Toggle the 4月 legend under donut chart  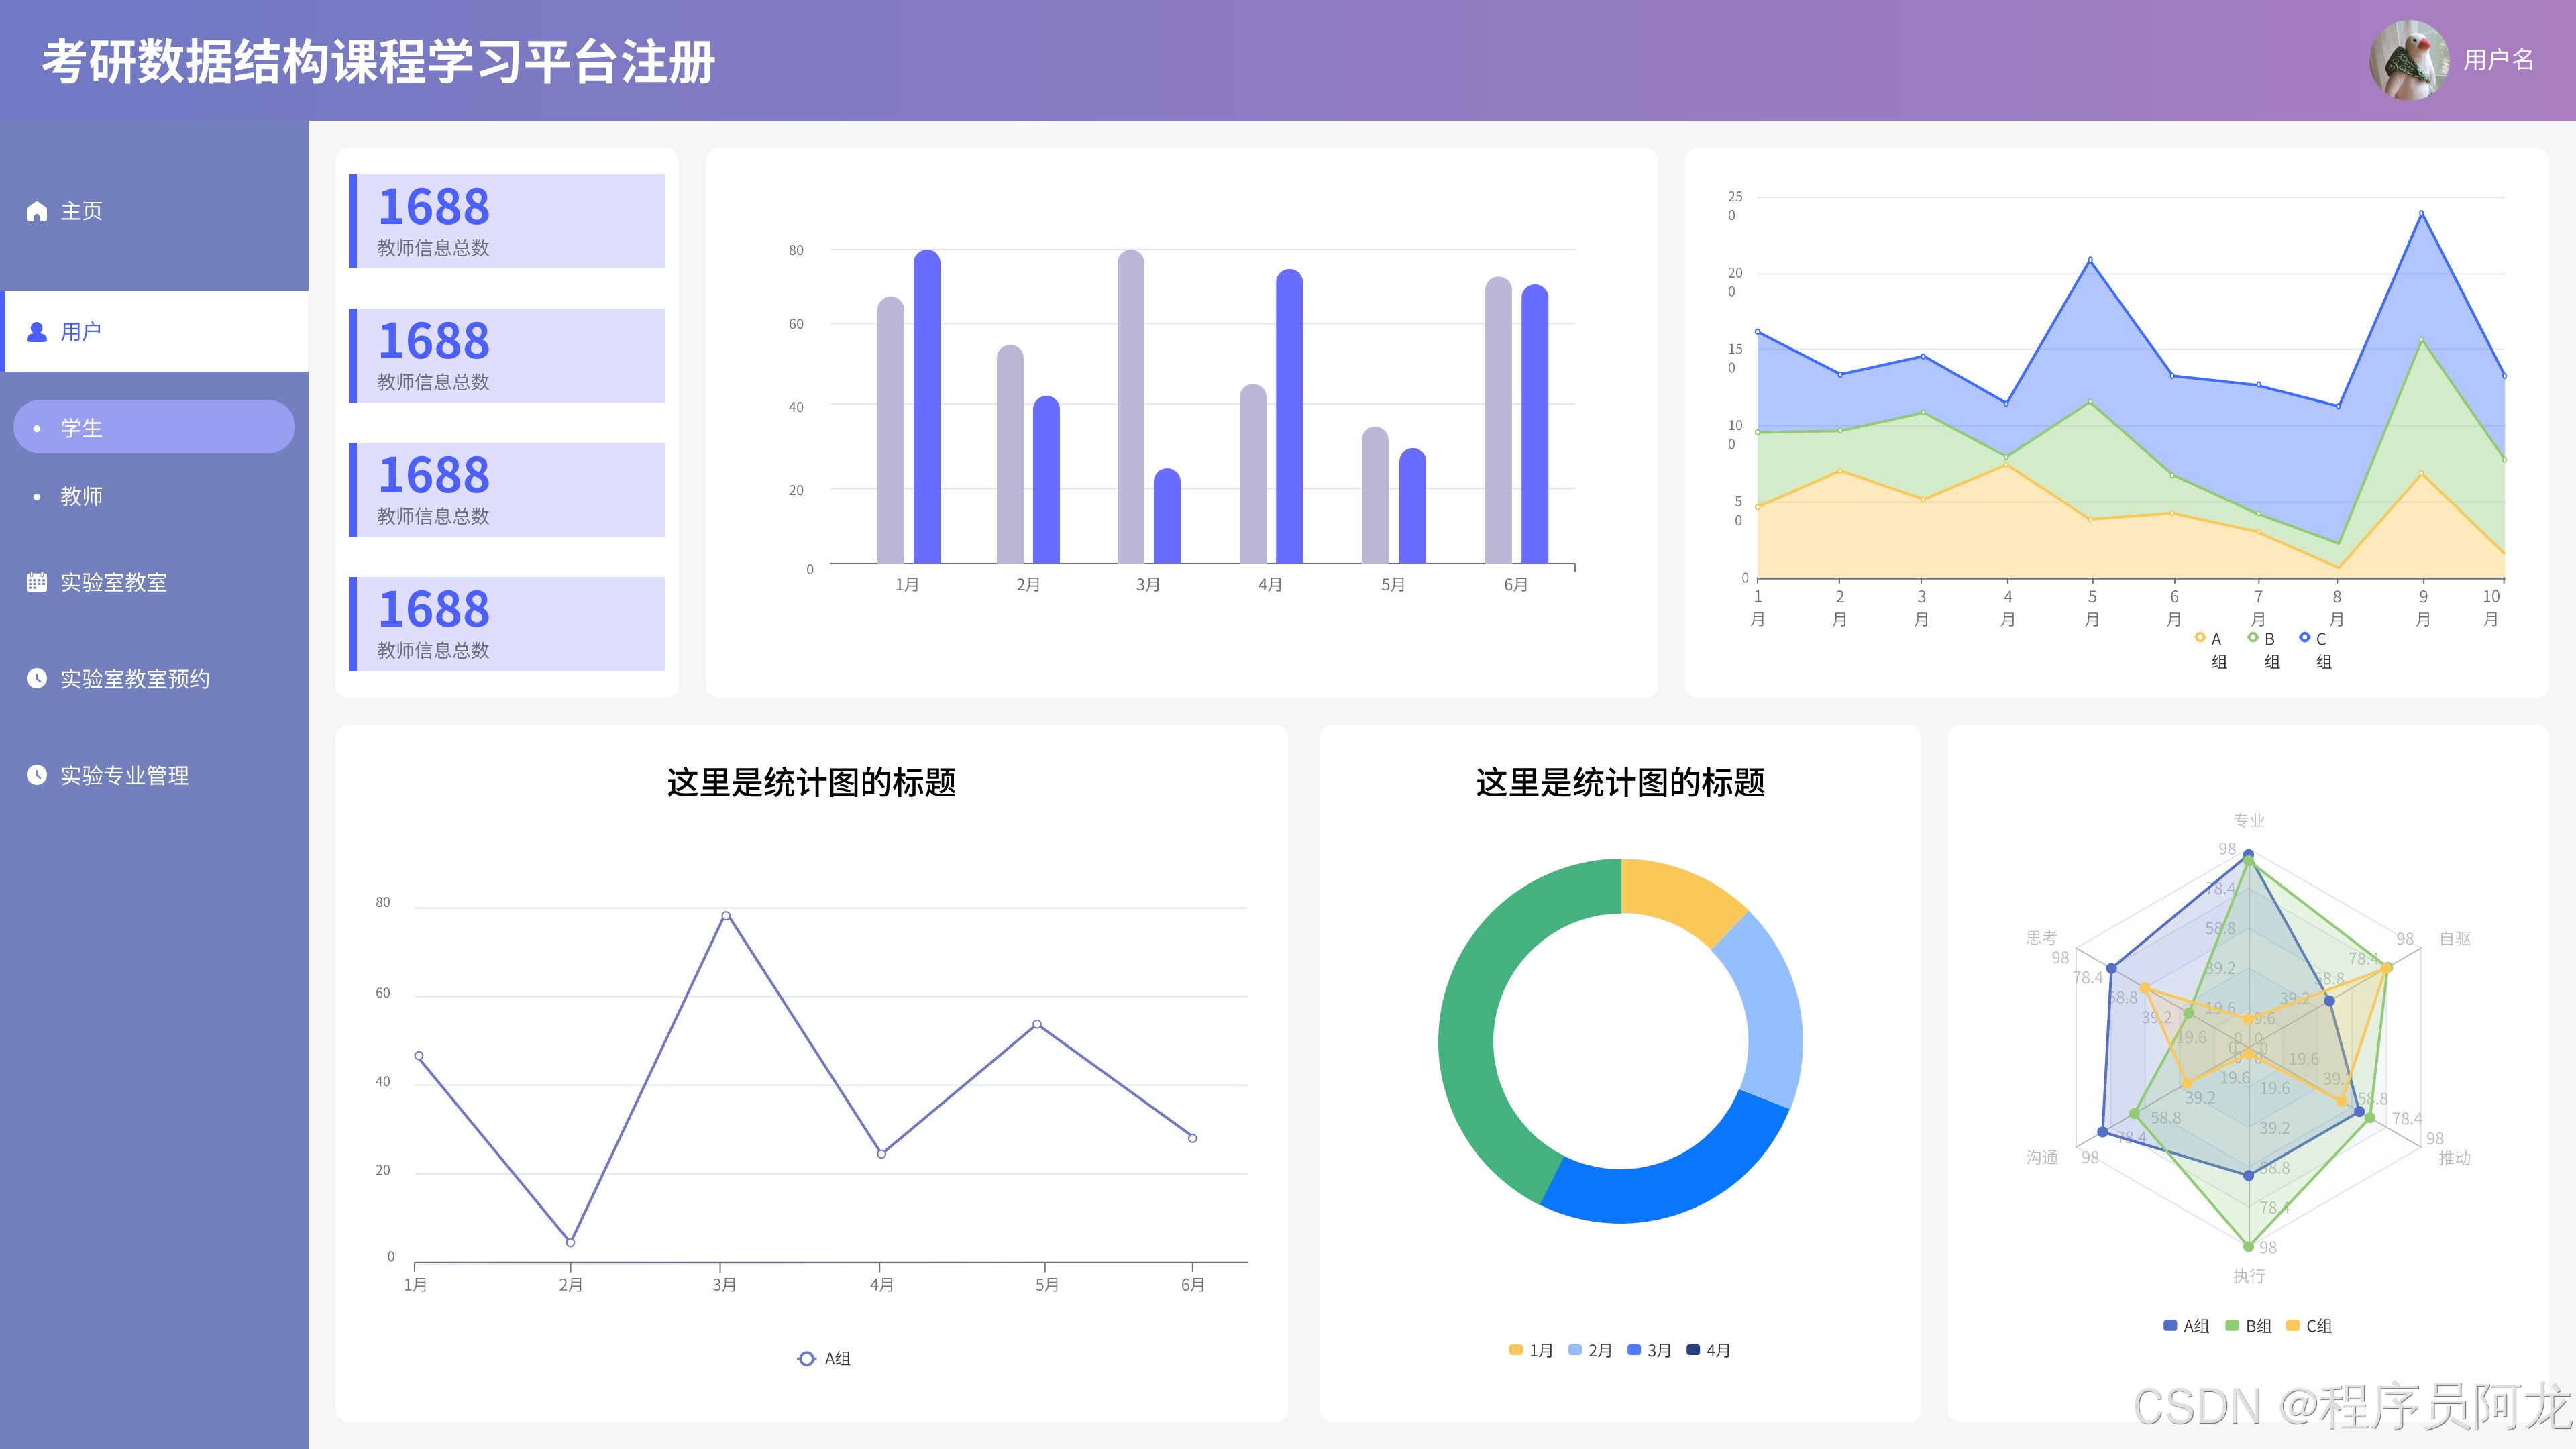tap(1708, 1350)
